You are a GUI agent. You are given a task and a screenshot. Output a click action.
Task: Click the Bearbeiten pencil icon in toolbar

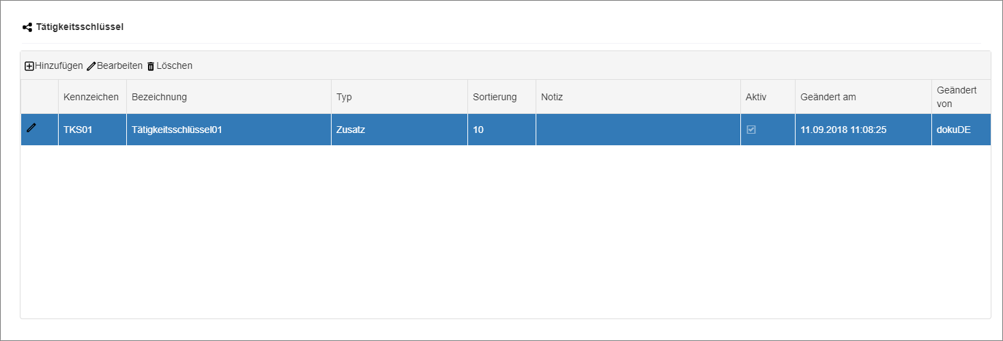tap(91, 66)
